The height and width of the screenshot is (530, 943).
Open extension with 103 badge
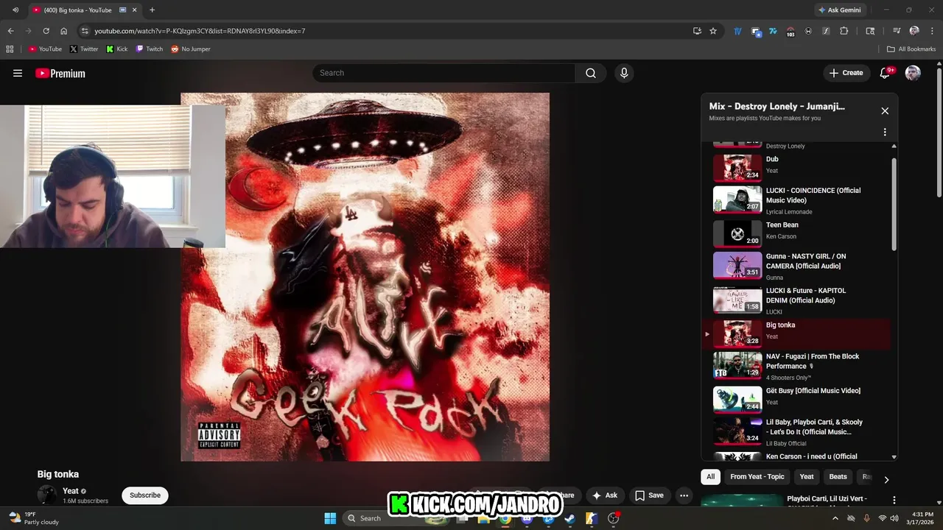(790, 32)
